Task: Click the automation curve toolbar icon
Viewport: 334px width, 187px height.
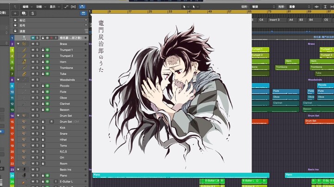Action: click(x=66, y=7)
